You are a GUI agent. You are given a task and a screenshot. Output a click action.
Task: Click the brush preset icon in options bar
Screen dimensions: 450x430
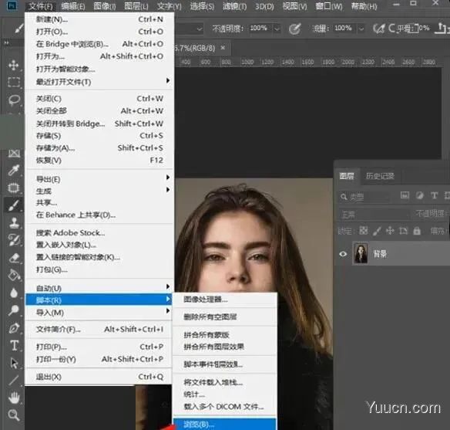(18, 29)
